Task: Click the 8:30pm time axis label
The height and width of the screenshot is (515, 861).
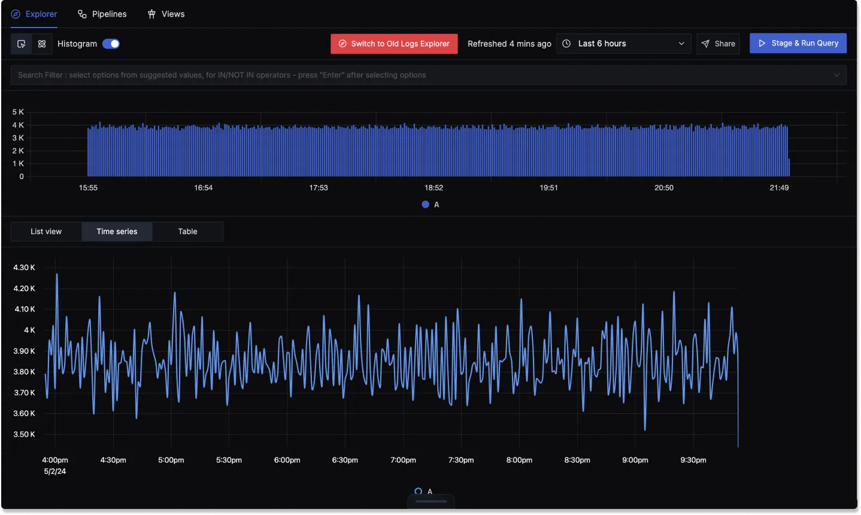Action: coord(577,461)
